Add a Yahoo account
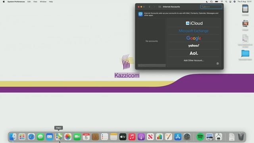254x143 pixels. pos(194,46)
